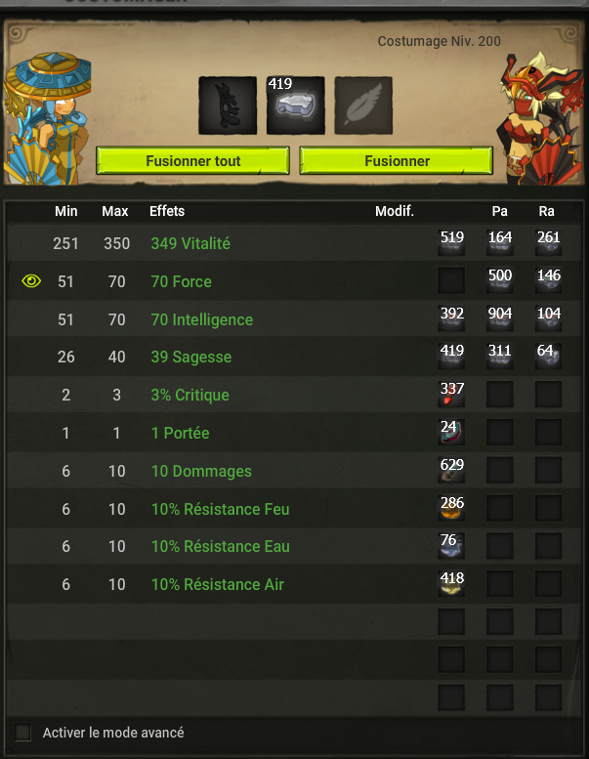Screen dimensions: 589x759
Task: Click the empty Modif. slot for Force
Action: 451,280
